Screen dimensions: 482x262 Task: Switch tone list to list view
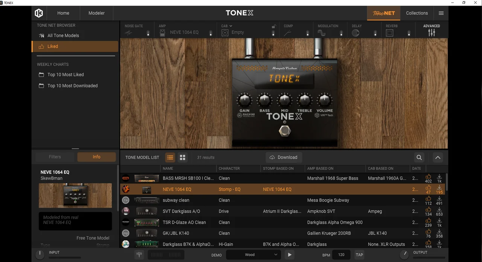[170, 158]
